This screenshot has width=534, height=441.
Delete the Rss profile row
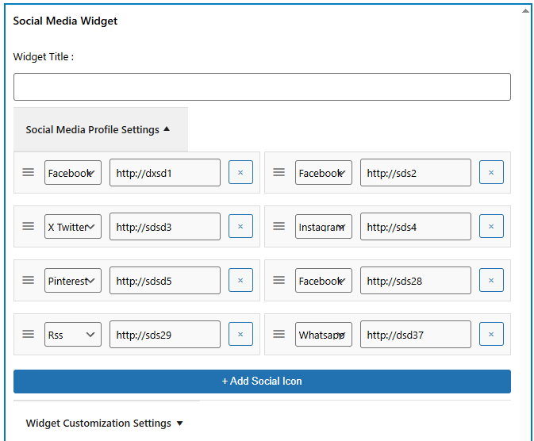pos(240,335)
